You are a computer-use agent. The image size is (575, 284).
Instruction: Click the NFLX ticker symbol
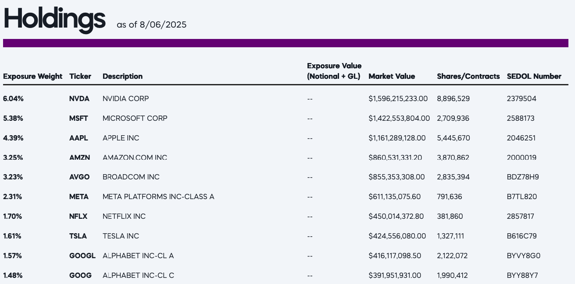pos(79,216)
